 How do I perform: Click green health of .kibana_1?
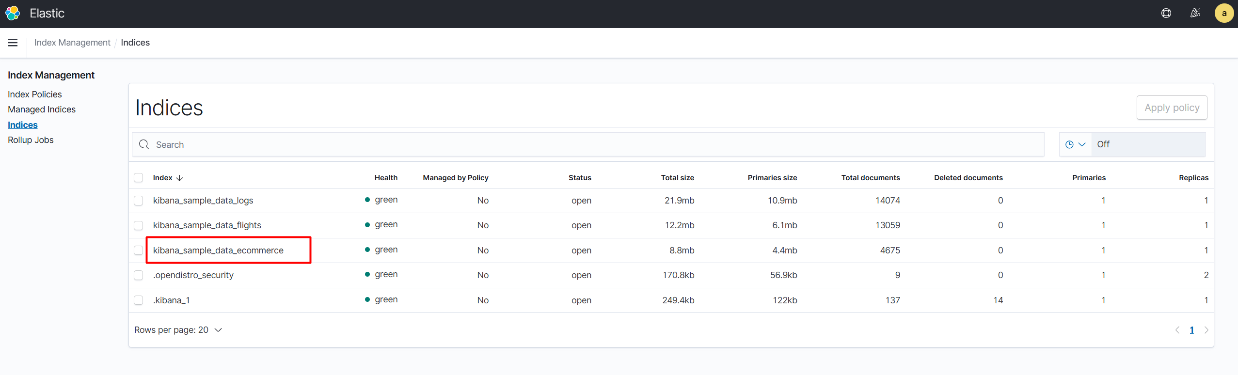pos(381,300)
